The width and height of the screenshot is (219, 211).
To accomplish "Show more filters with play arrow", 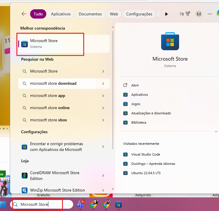I will tap(166, 14).
